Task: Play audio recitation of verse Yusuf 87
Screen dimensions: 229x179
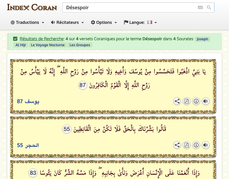Action: tap(205, 101)
